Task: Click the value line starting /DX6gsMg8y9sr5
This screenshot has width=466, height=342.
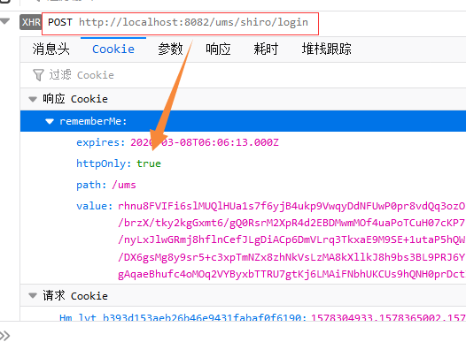Action: [291, 257]
